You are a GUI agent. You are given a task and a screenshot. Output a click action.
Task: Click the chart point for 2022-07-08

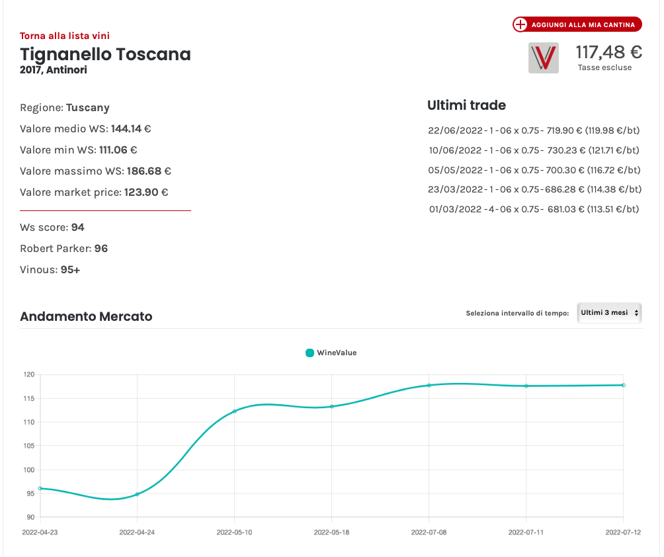pos(429,386)
